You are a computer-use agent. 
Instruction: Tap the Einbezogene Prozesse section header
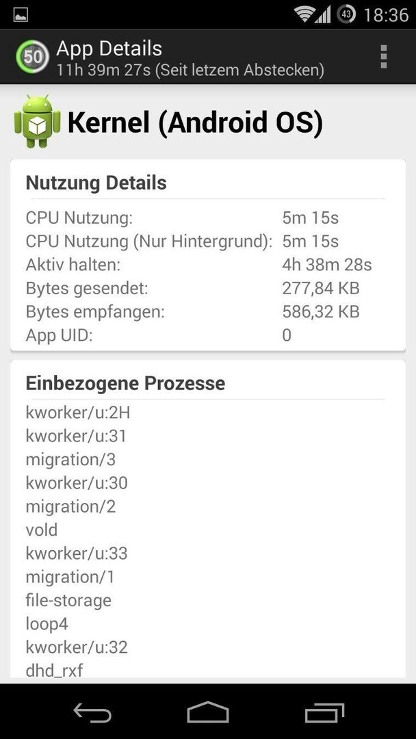(x=125, y=383)
